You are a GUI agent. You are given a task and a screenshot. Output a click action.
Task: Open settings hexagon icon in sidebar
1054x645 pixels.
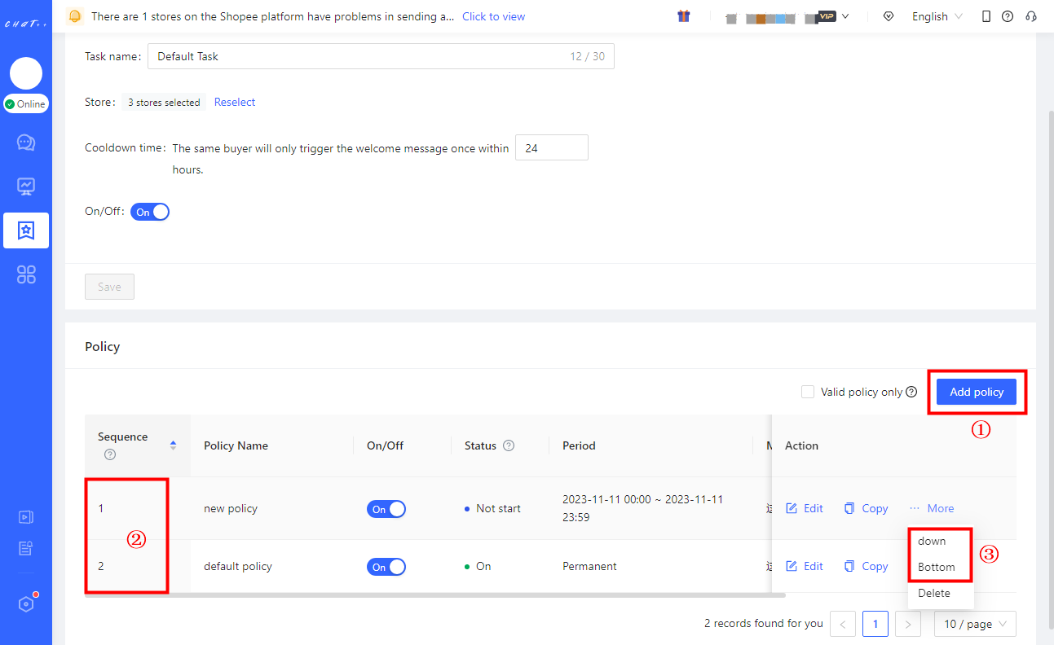click(x=26, y=604)
